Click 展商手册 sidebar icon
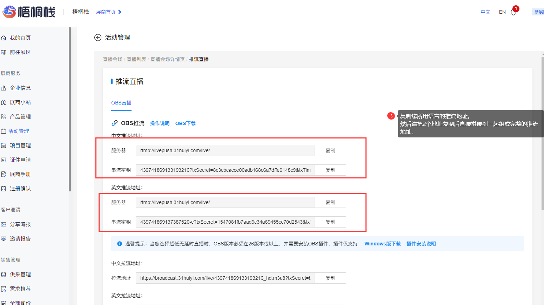The width and height of the screenshot is (544, 305). coord(4,174)
